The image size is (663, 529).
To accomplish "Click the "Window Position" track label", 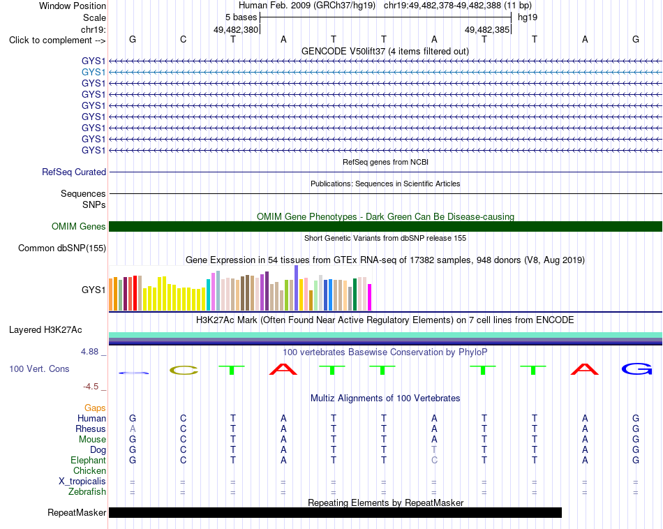I will pyautogui.click(x=73, y=6).
